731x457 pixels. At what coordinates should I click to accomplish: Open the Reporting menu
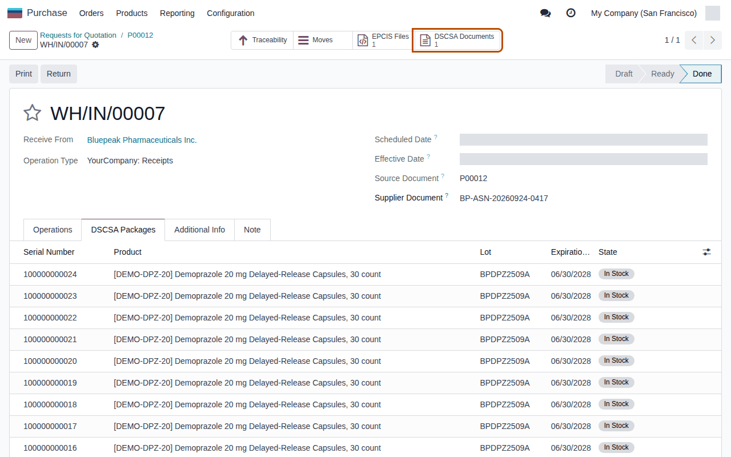click(177, 13)
